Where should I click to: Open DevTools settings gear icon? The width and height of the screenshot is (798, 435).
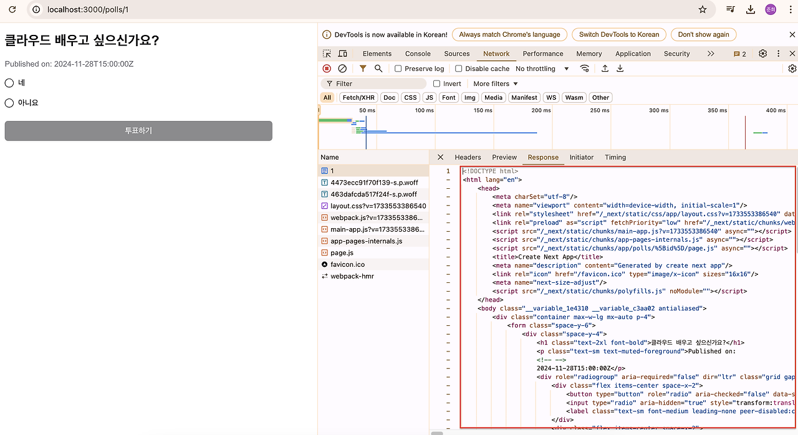coord(762,54)
